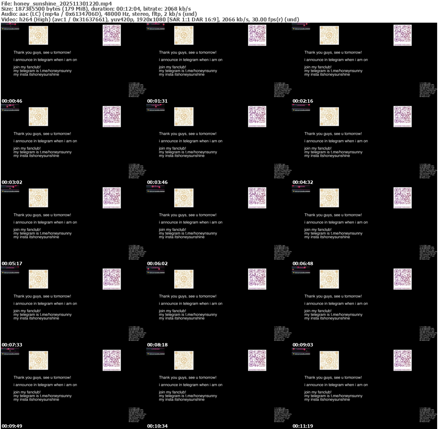Click the purple QR code in the 00:11:19 frame

coord(402,360)
